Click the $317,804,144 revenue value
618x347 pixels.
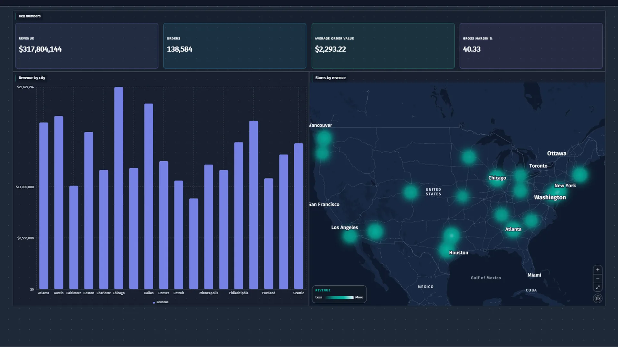[40, 49]
